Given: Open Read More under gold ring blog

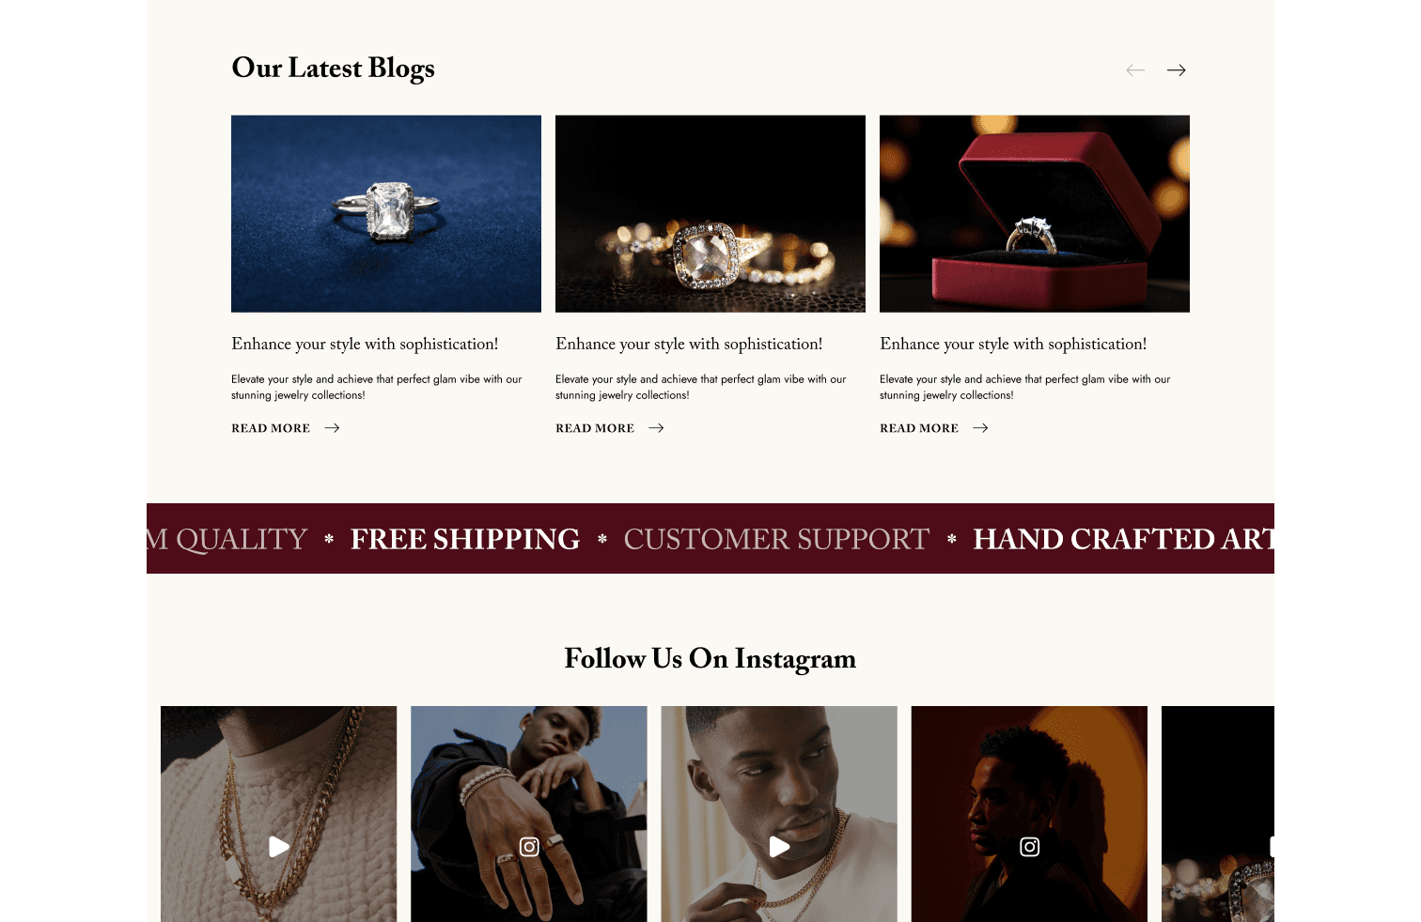Looking at the screenshot, I should [595, 428].
